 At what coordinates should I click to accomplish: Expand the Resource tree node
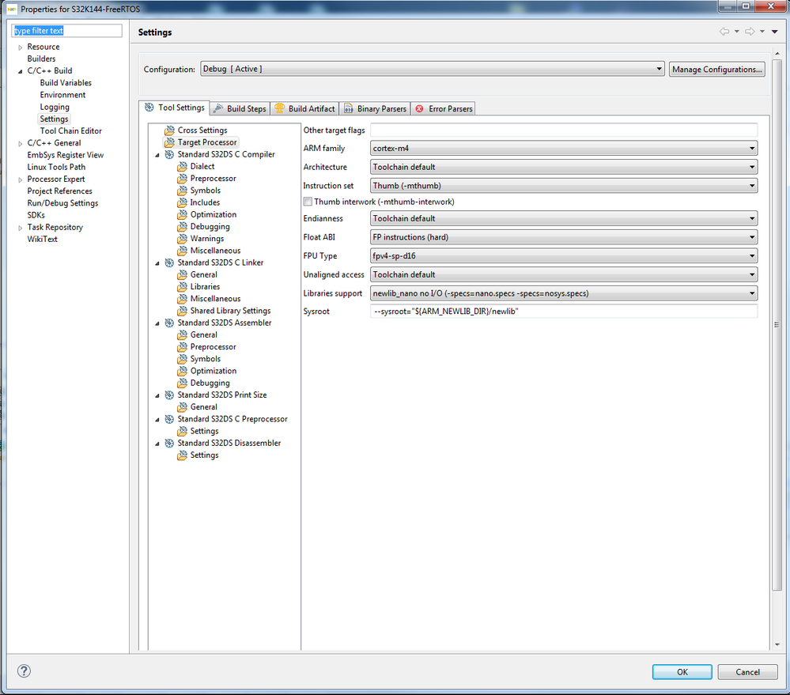point(20,47)
